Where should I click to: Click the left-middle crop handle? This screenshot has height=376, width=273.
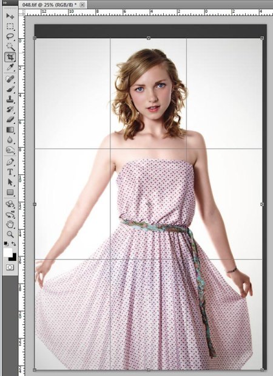click(35, 204)
